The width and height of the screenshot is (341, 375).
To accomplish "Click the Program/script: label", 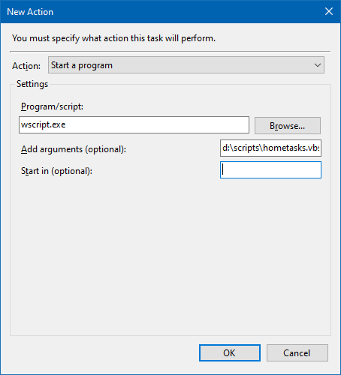I will point(52,106).
